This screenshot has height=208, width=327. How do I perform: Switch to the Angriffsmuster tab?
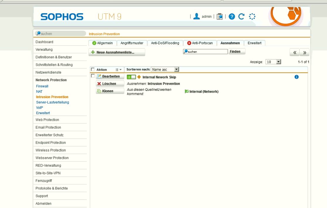pyautogui.click(x=132, y=43)
